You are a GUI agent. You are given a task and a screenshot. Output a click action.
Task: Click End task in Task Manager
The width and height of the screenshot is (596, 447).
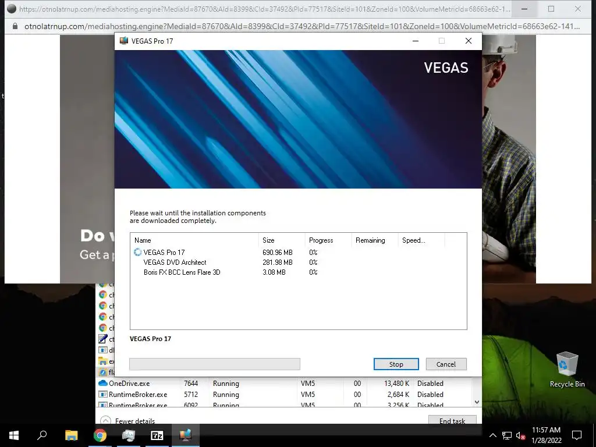(x=452, y=420)
